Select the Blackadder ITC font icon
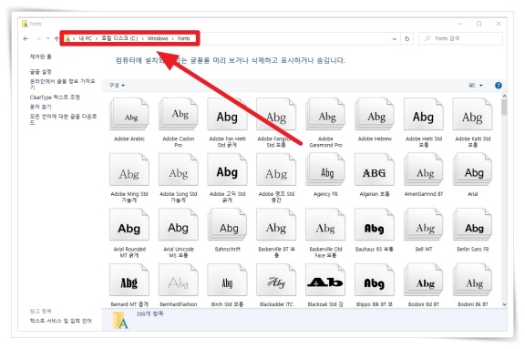 click(276, 280)
